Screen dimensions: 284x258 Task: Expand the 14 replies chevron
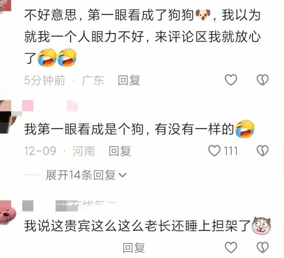pyautogui.click(x=122, y=175)
